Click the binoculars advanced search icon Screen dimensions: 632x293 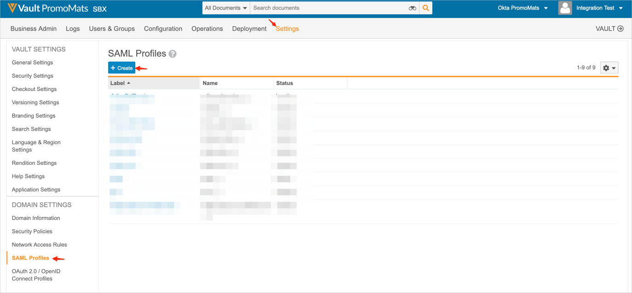[x=412, y=8]
